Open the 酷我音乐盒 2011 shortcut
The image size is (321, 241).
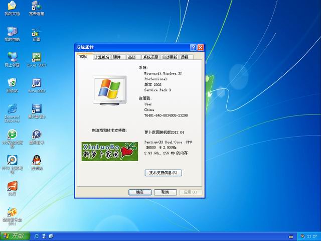point(12,216)
